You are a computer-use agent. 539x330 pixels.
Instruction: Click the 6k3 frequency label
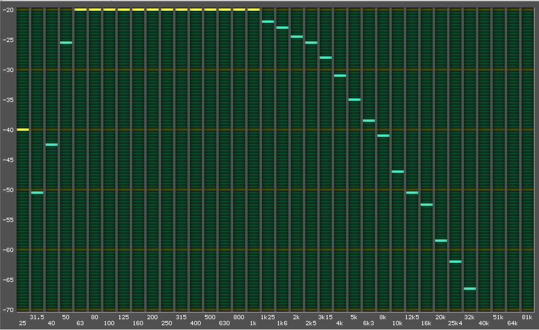click(369, 323)
